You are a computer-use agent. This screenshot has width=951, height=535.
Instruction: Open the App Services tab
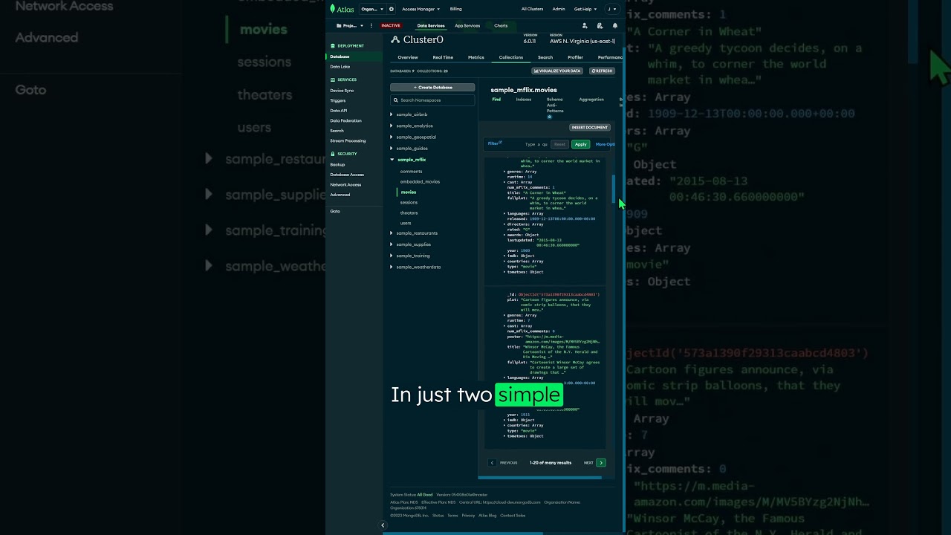pyautogui.click(x=467, y=25)
